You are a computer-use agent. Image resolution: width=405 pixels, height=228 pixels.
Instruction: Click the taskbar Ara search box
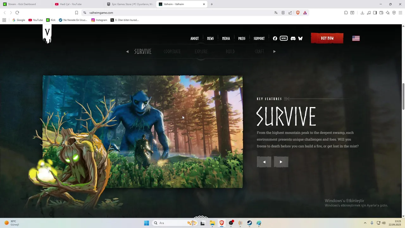click(x=175, y=223)
